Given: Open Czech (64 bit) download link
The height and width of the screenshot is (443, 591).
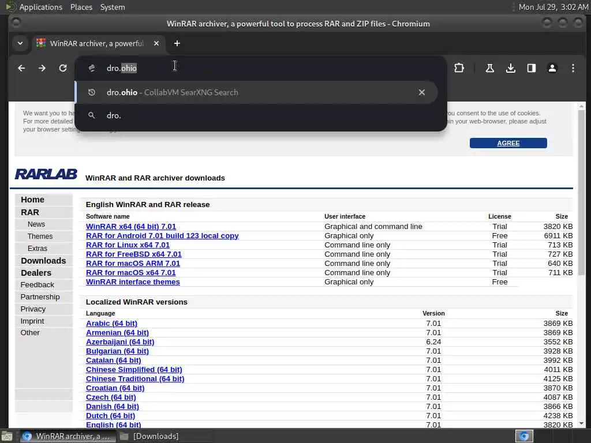Looking at the screenshot, I should point(111,397).
